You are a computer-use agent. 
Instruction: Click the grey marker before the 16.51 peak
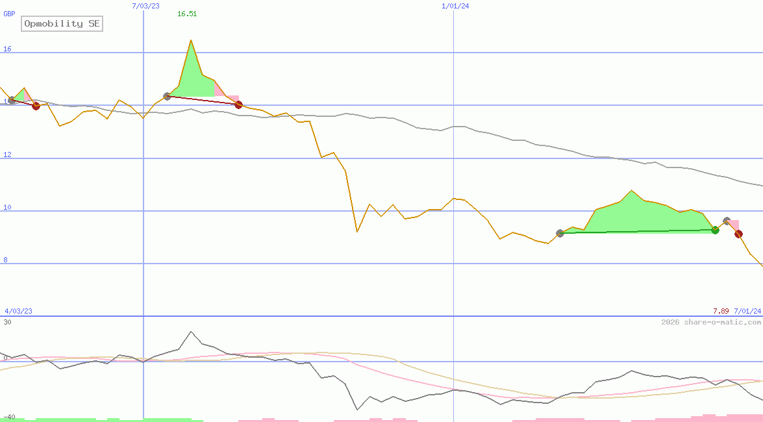[167, 96]
